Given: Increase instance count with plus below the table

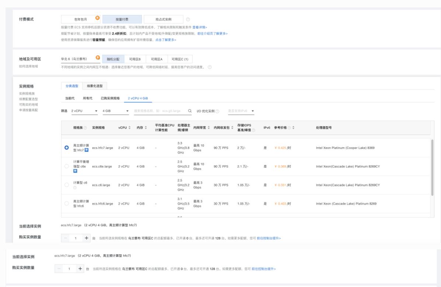Looking at the screenshot, I should pos(86,238).
